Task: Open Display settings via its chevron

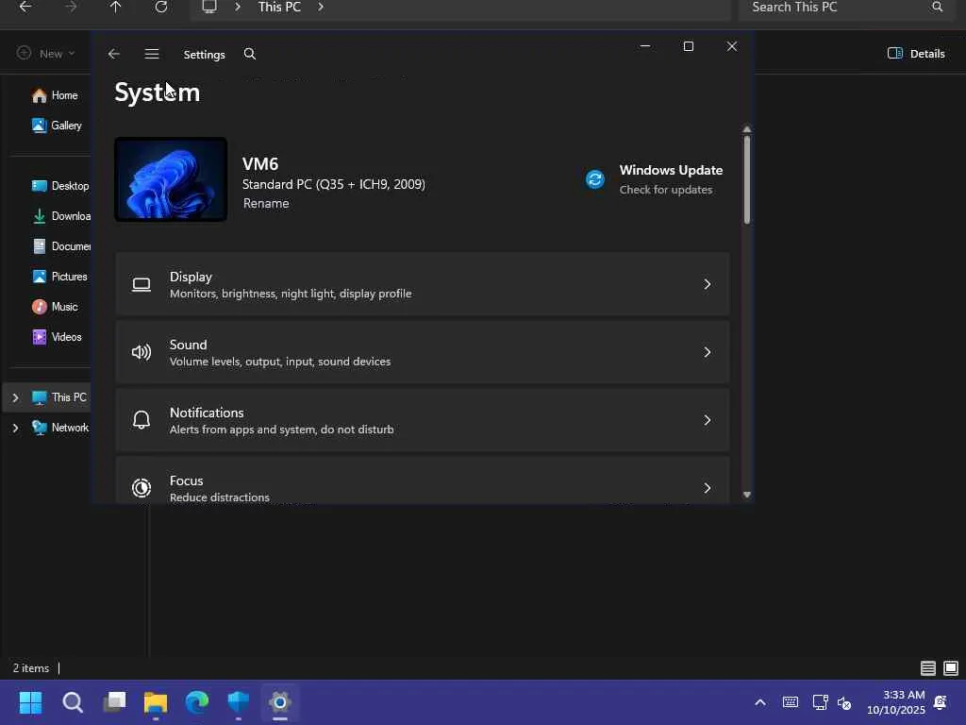Action: (x=708, y=284)
